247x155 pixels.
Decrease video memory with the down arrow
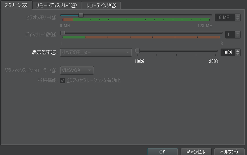pos(238,19)
